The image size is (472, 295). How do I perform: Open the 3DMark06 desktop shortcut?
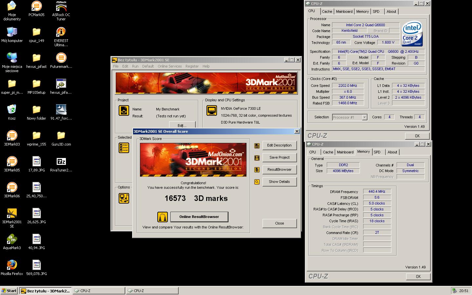[12, 190]
